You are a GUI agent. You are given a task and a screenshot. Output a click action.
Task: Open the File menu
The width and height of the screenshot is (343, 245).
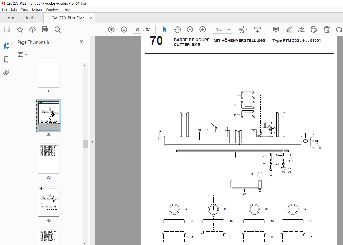(5, 9)
